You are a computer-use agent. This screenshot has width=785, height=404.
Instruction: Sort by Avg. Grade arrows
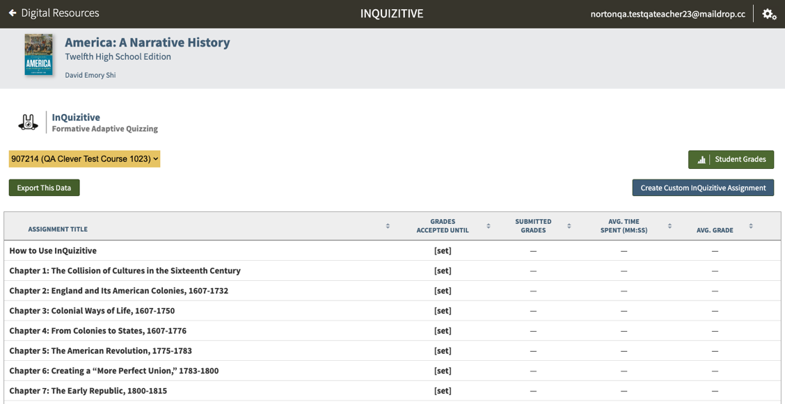[750, 226]
